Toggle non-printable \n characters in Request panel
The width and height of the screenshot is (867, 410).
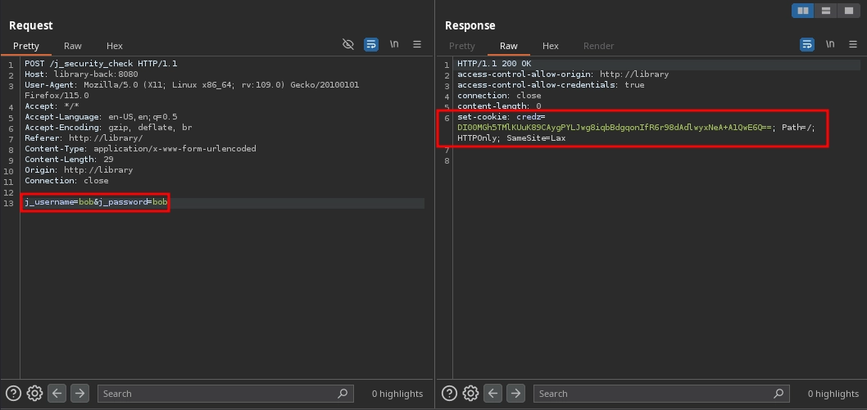394,44
